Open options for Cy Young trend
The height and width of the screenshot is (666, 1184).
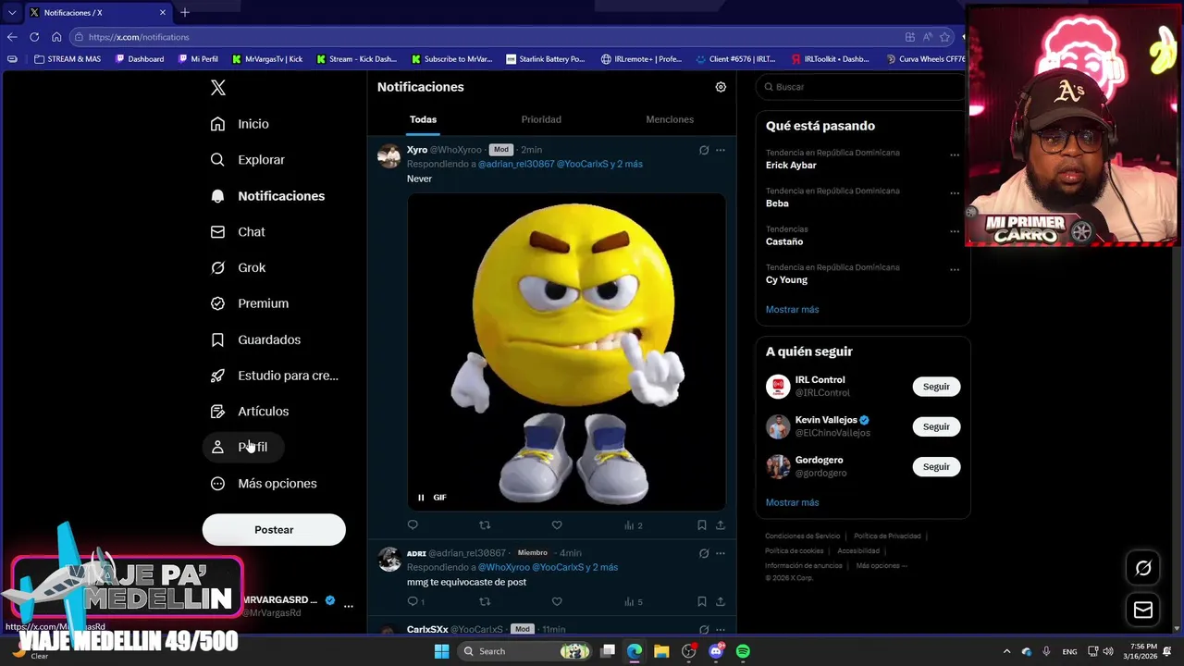point(955,270)
